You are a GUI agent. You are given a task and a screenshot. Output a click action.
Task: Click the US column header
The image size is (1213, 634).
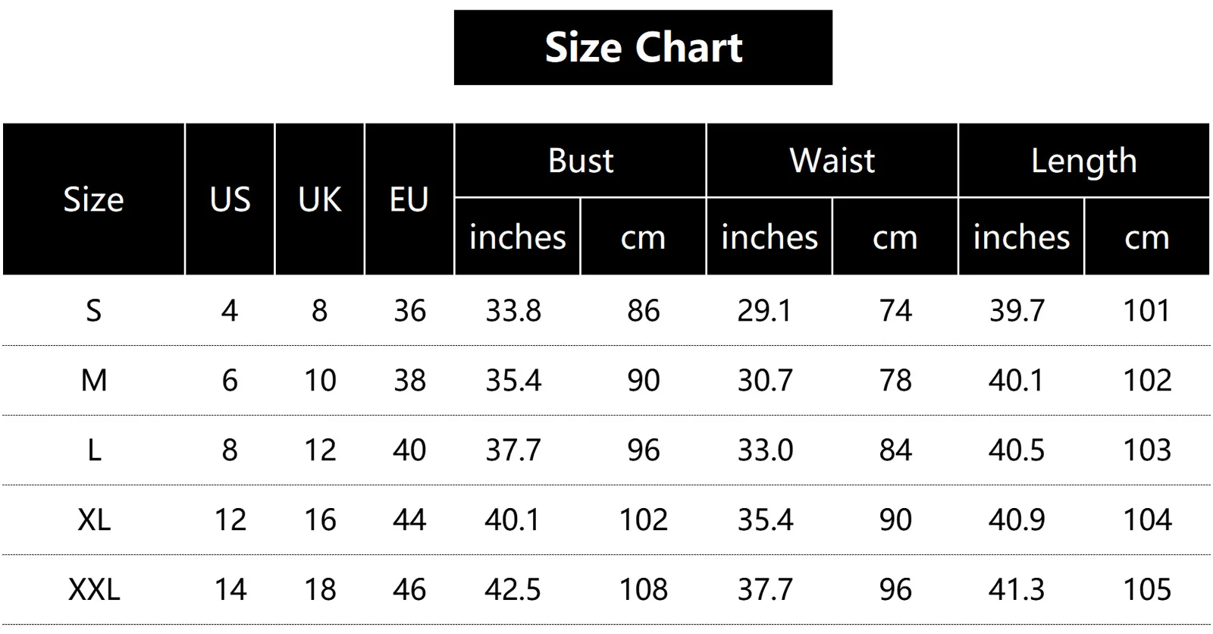pos(230,199)
